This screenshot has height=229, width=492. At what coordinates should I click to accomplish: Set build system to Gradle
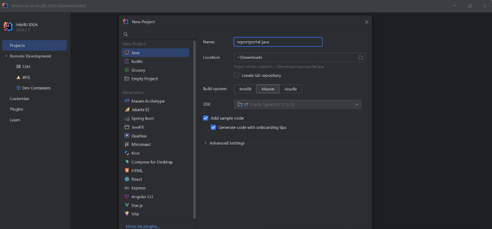[x=291, y=89]
